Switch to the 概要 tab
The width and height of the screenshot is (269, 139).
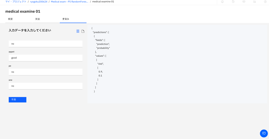tap(19, 19)
